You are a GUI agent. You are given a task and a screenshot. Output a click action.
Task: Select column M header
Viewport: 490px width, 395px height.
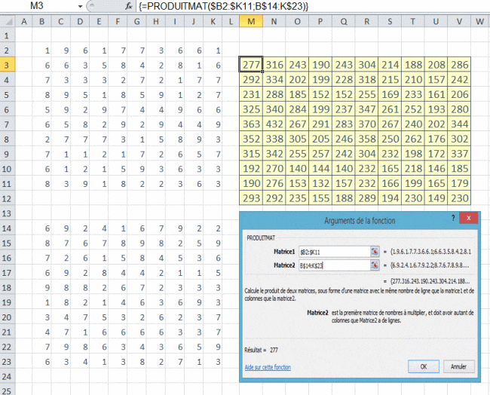pyautogui.click(x=251, y=21)
